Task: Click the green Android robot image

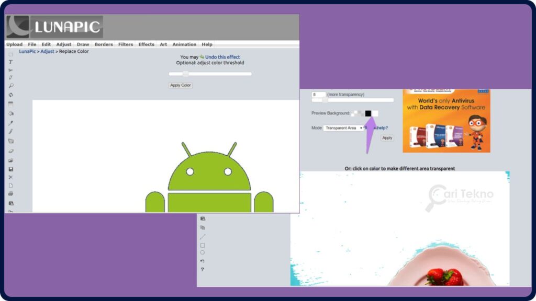Action: (x=209, y=177)
